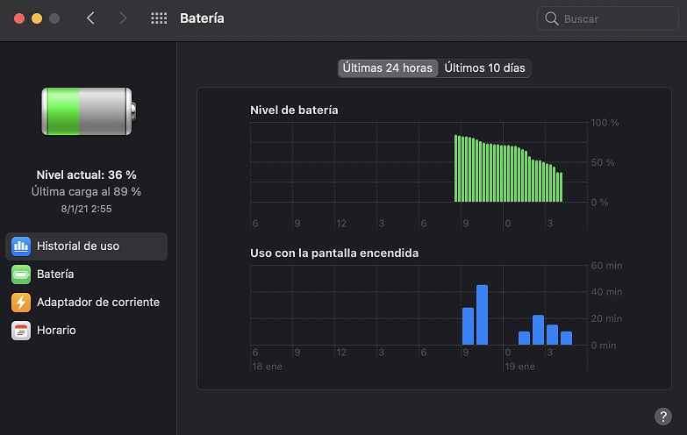The image size is (687, 435).
Task: Minimize the window with the yellow button
Action: tap(36, 18)
